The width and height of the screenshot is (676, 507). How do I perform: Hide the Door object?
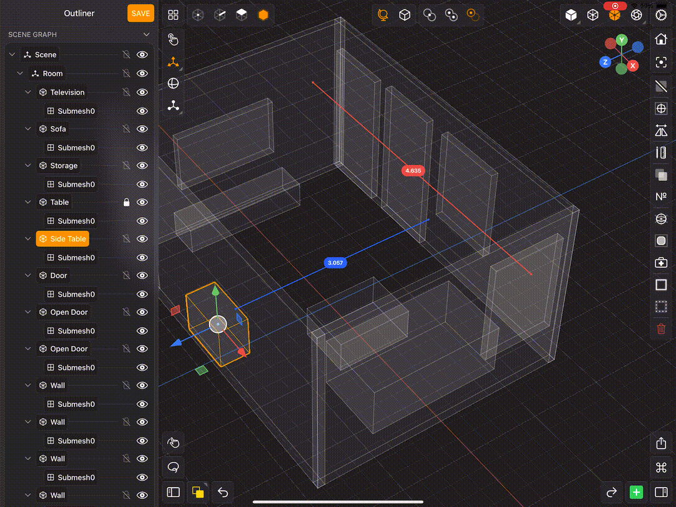pyautogui.click(x=142, y=275)
